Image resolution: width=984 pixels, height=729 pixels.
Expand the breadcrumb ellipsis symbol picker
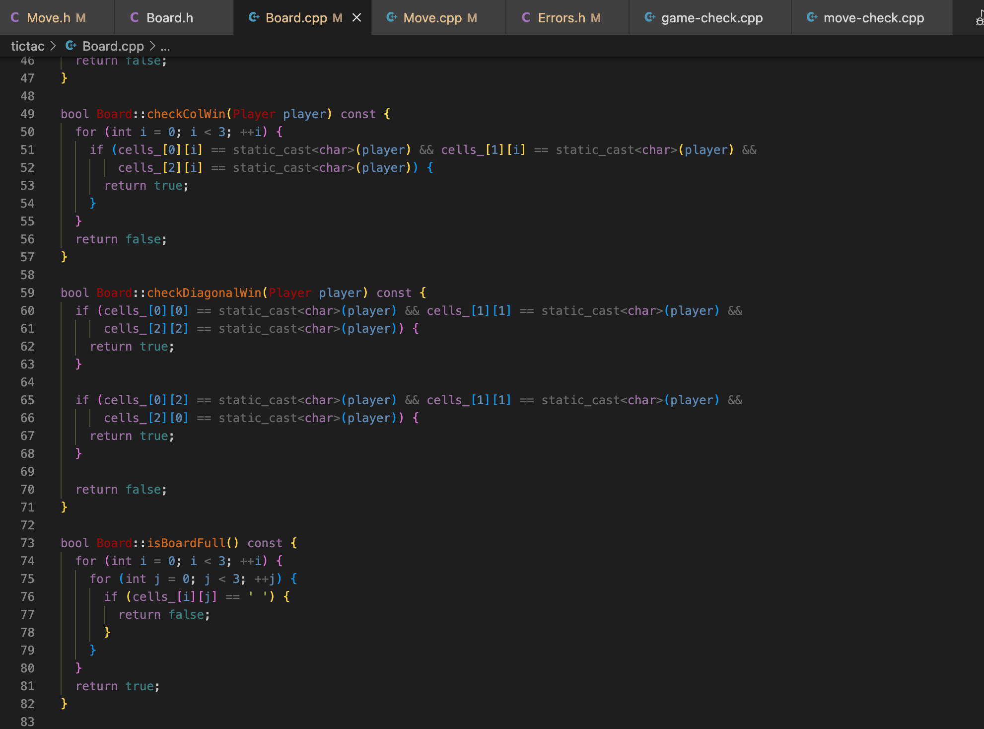[165, 46]
